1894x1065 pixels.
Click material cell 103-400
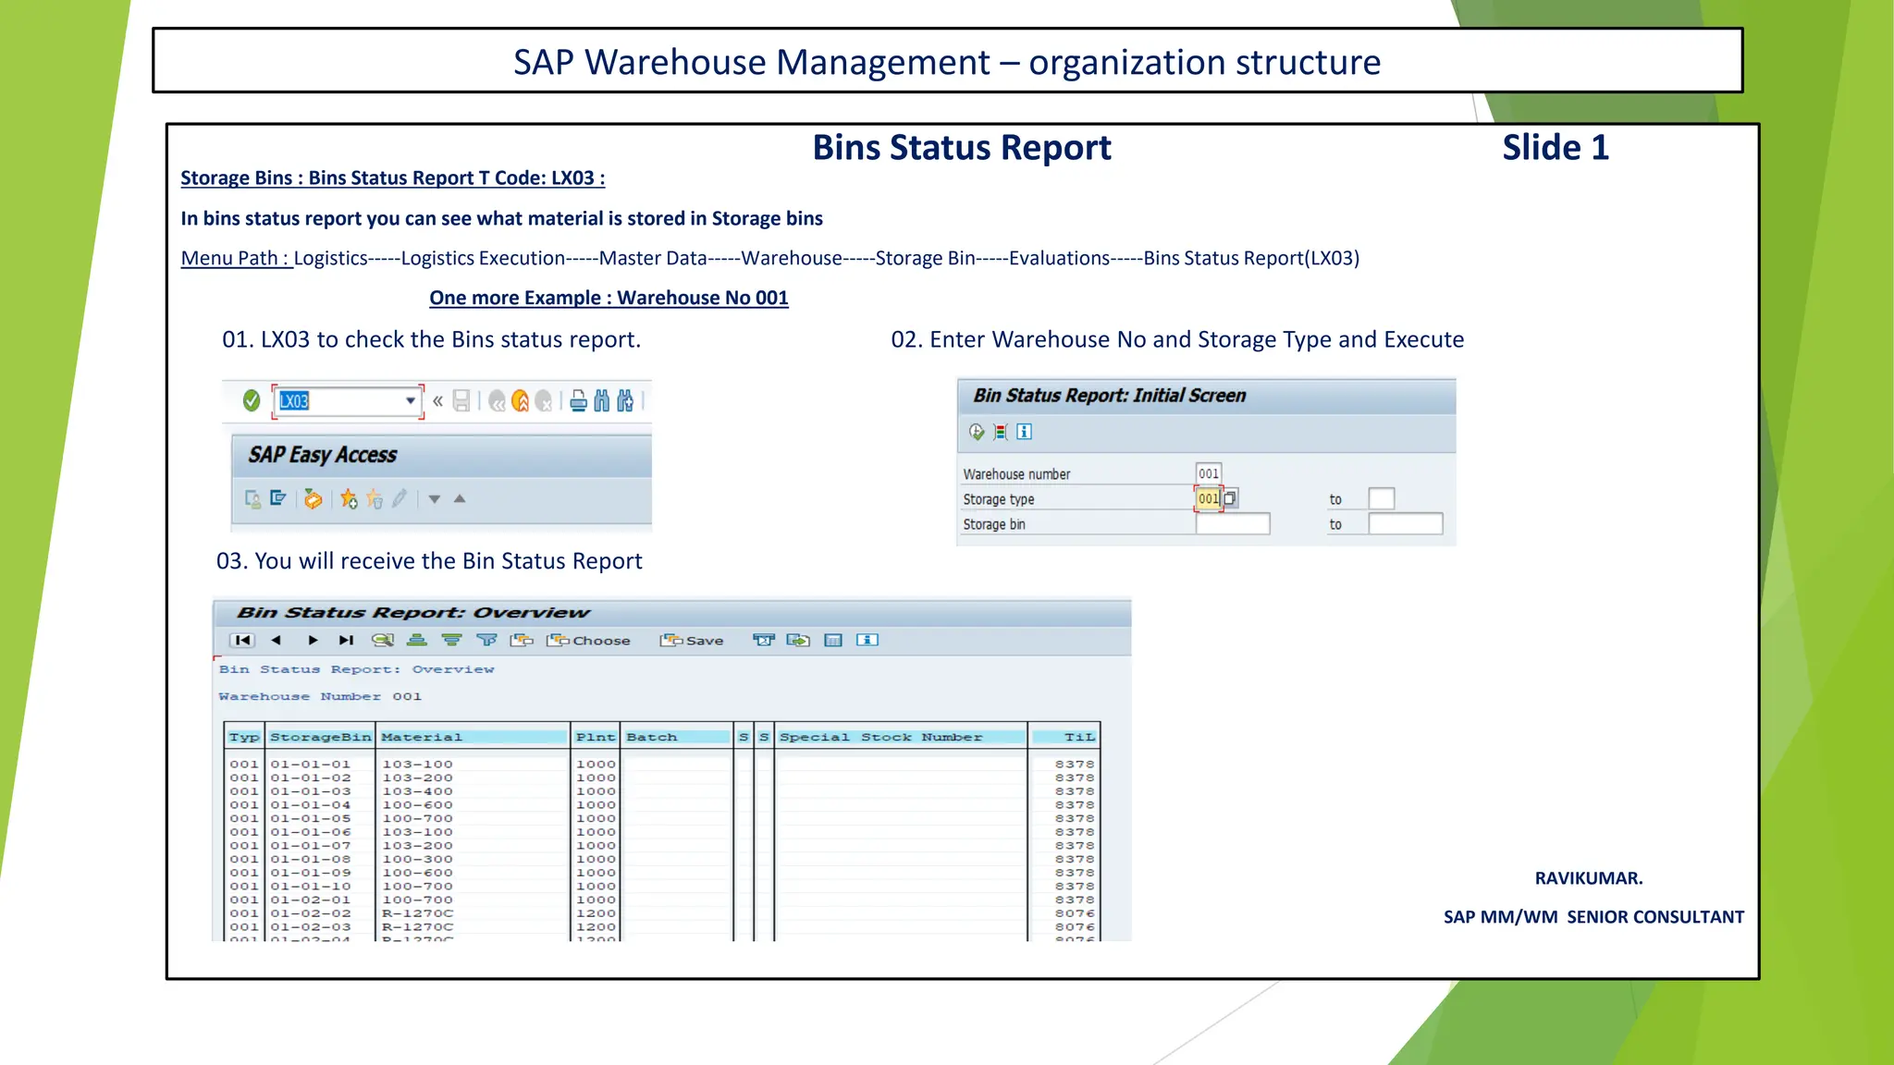tap(418, 791)
